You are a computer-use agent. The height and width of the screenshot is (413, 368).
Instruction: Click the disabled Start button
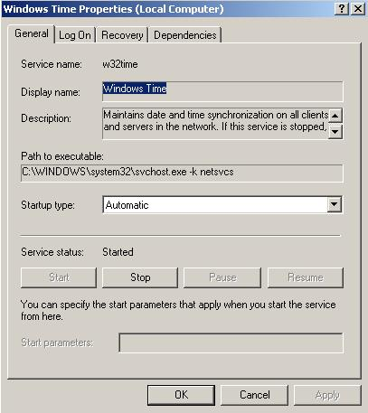59,277
